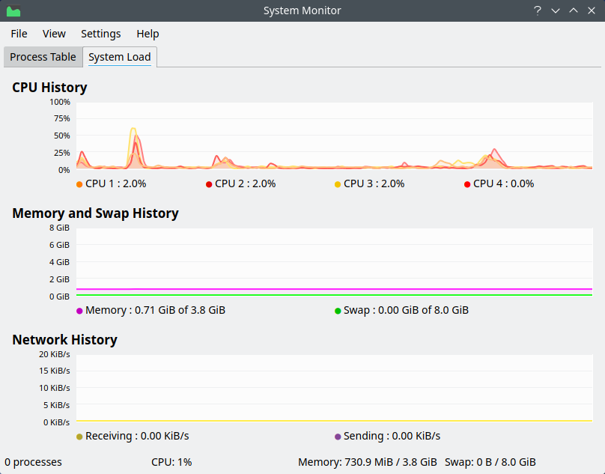Click the Receiving legend dot

79,437
